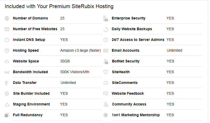Click the 500K Visitors/Mth value
The width and height of the screenshot is (210, 123).
75,72
